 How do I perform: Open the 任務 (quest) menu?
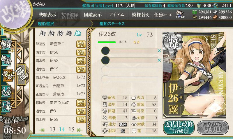pyautogui.click(x=163, y=14)
